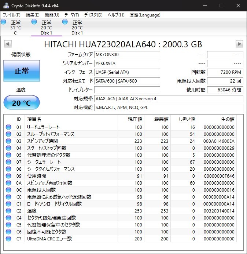247x254 pixels.
Task: Click the interface field UASP (Serial ATA)
Action: pos(127,72)
